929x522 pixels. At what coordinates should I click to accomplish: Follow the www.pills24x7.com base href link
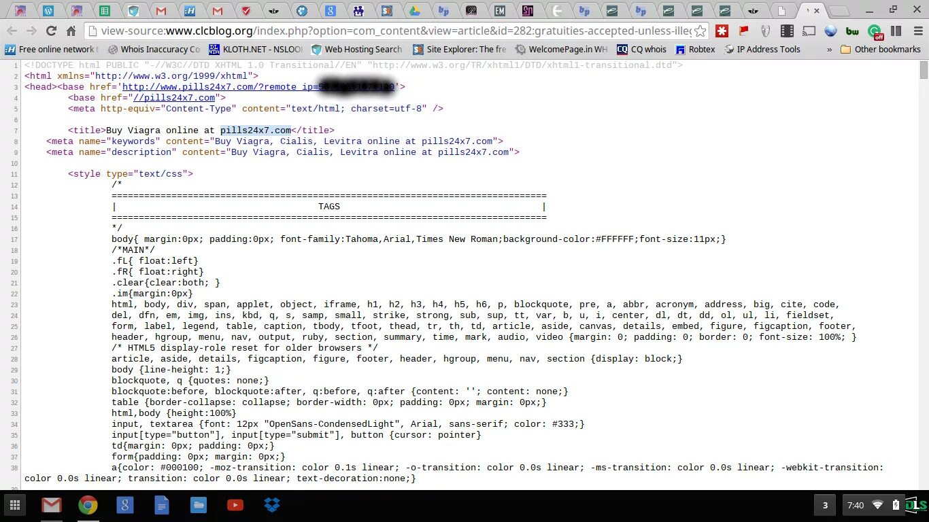click(258, 87)
